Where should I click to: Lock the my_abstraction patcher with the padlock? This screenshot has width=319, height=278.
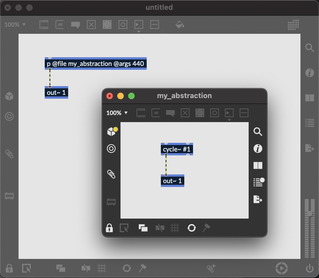109,228
